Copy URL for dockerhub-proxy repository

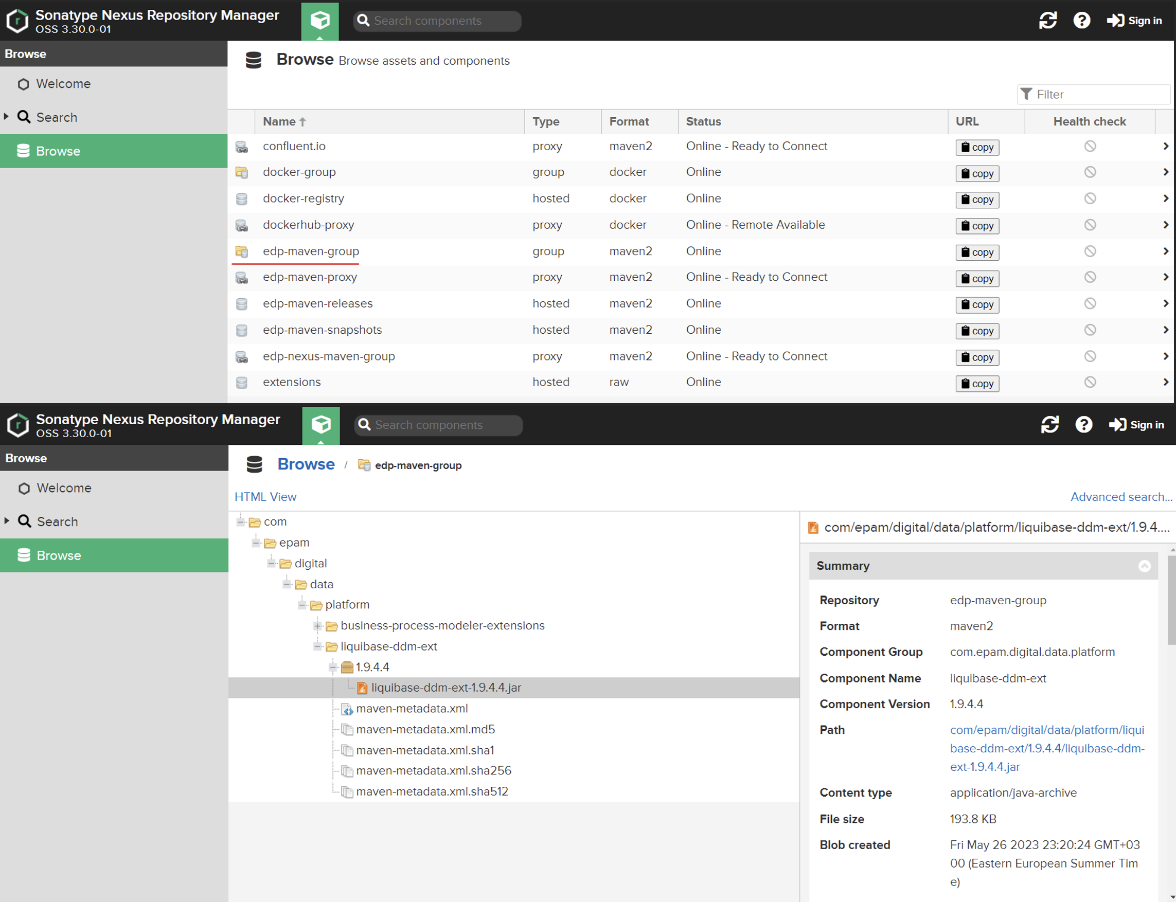977,226
